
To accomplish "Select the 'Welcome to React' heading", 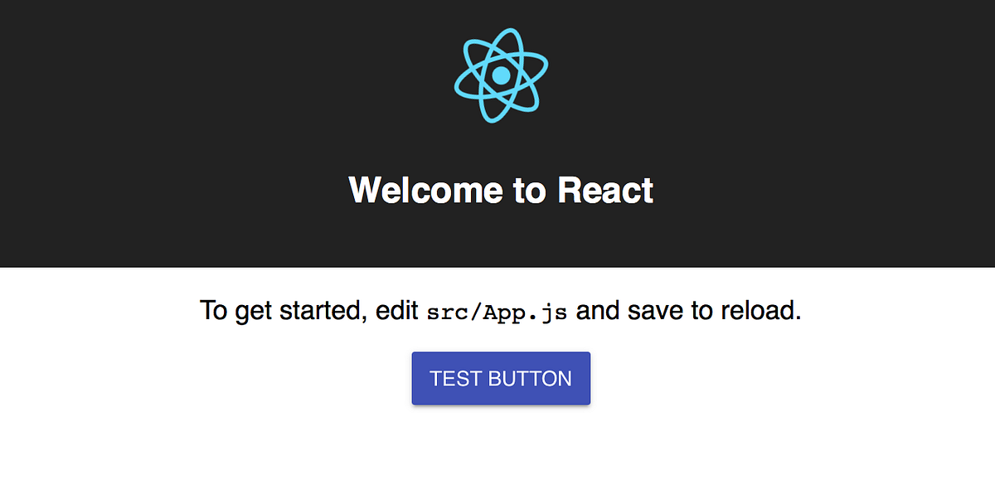I will click(x=501, y=190).
